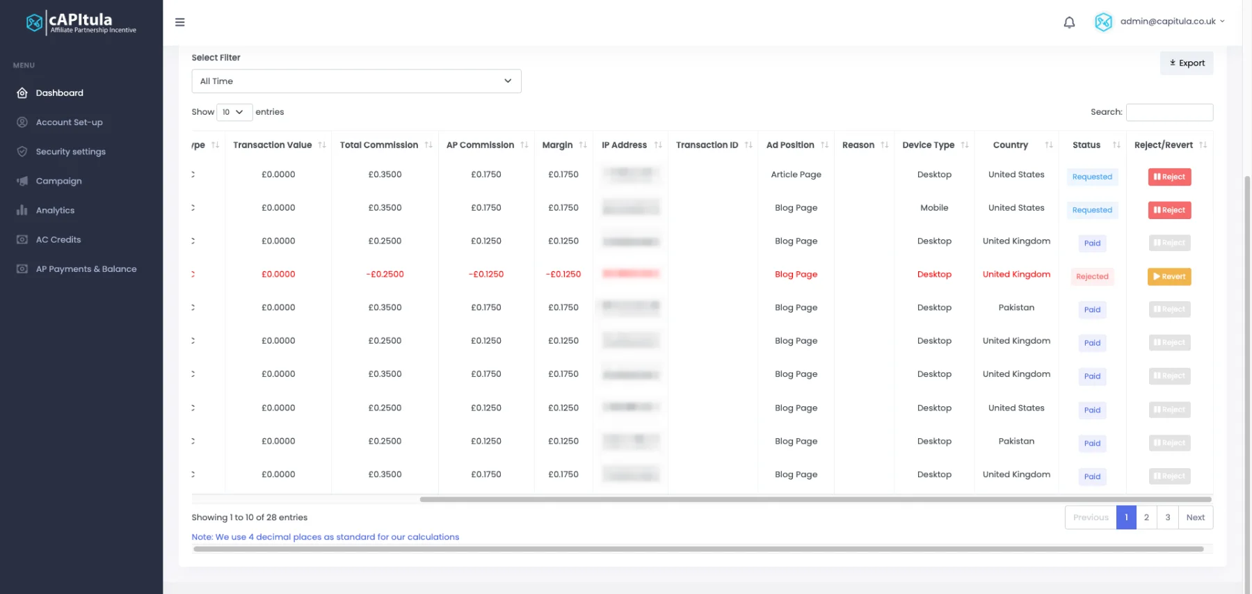
Task: Revert the Rejected United Kingdom transaction
Action: pyautogui.click(x=1169, y=277)
